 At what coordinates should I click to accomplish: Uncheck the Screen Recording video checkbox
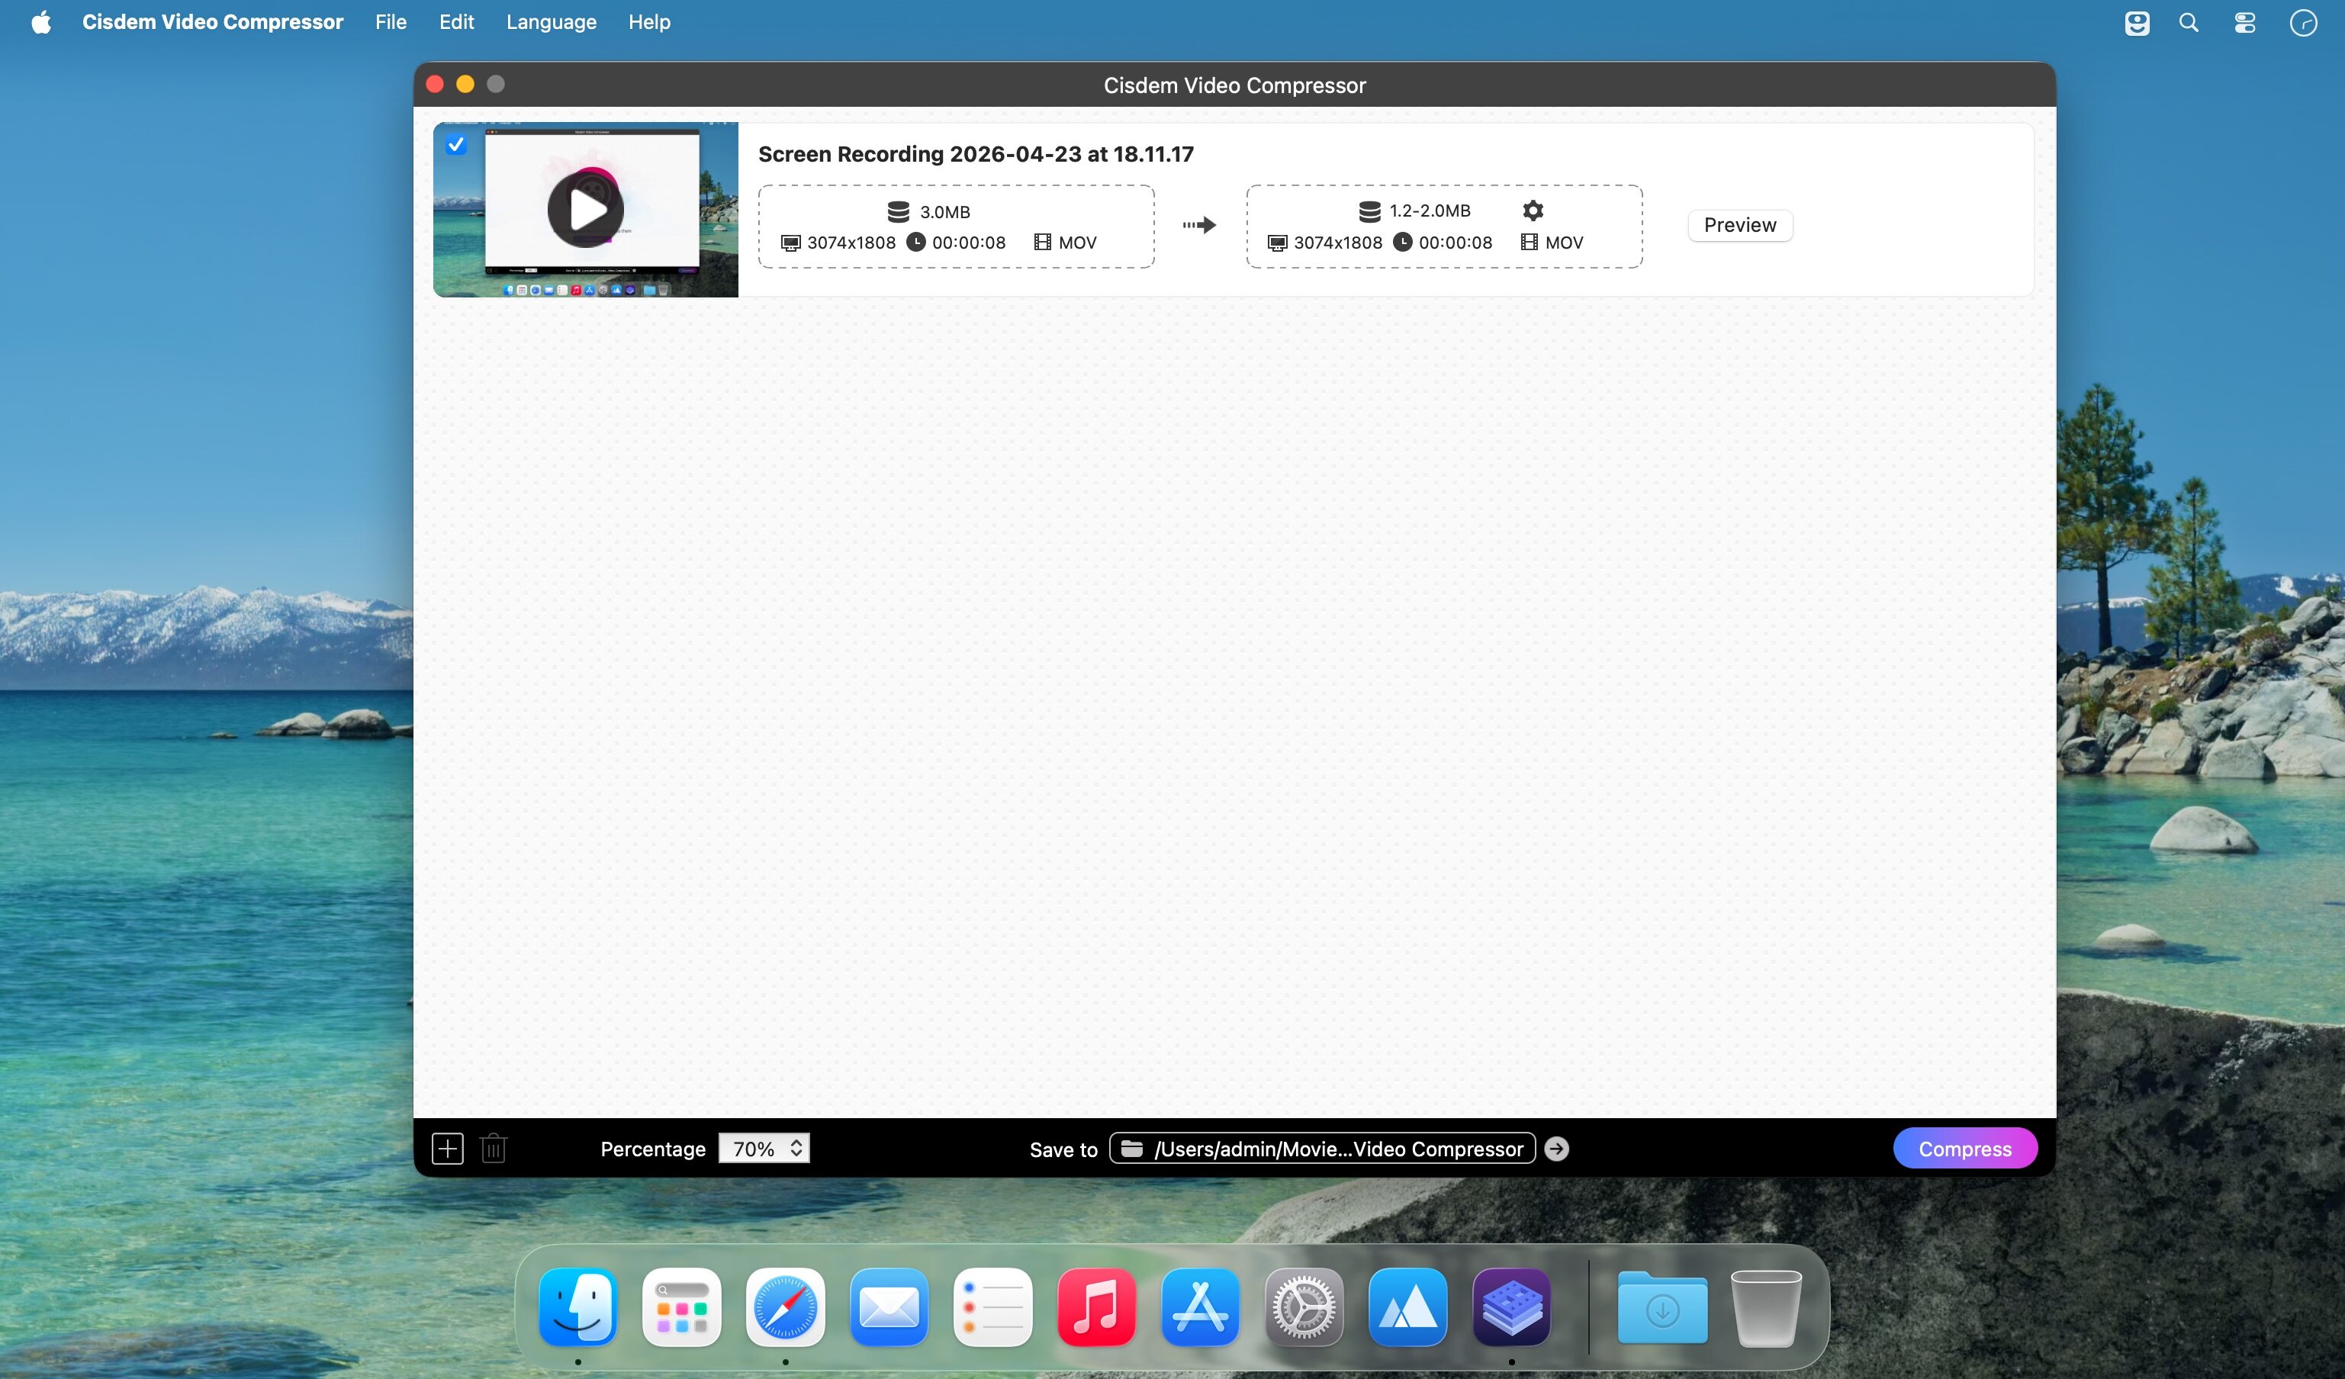point(455,144)
